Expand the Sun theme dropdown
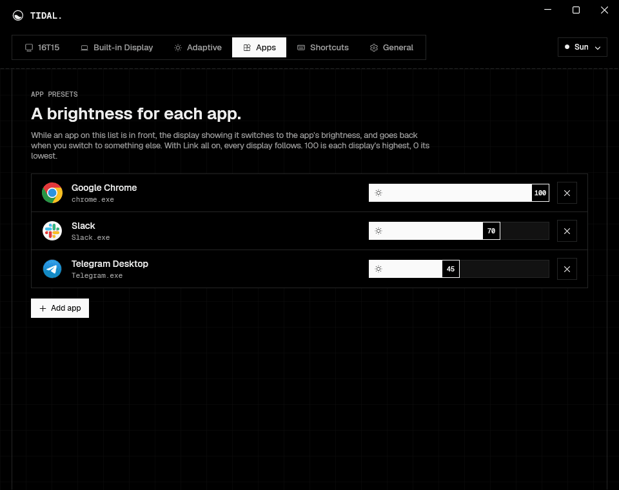Screen dimensions: 619x490 click(582, 47)
